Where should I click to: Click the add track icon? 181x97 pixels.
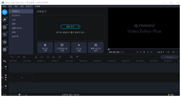click(5, 61)
